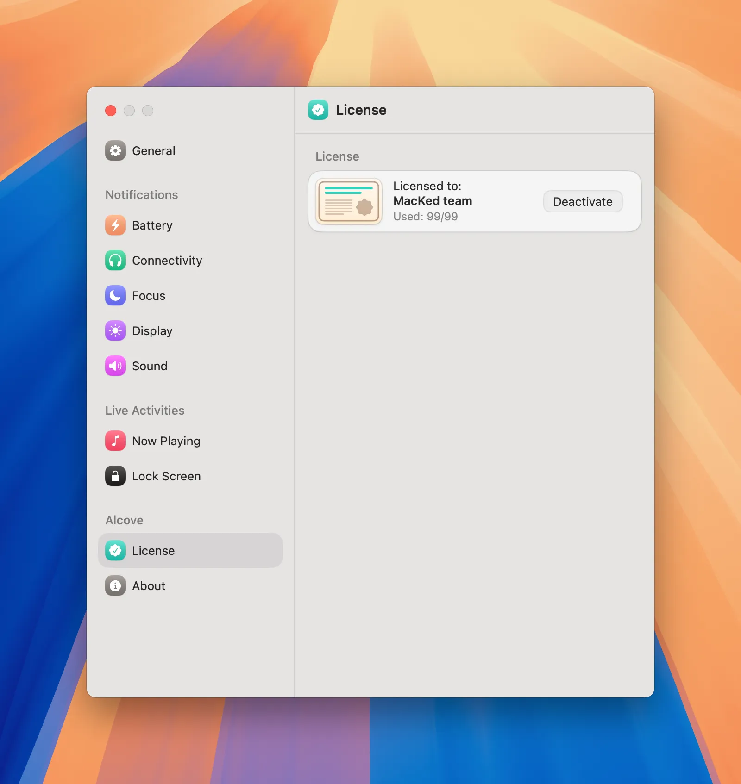This screenshot has width=741, height=784.
Task: Switch to the License section
Action: (154, 550)
